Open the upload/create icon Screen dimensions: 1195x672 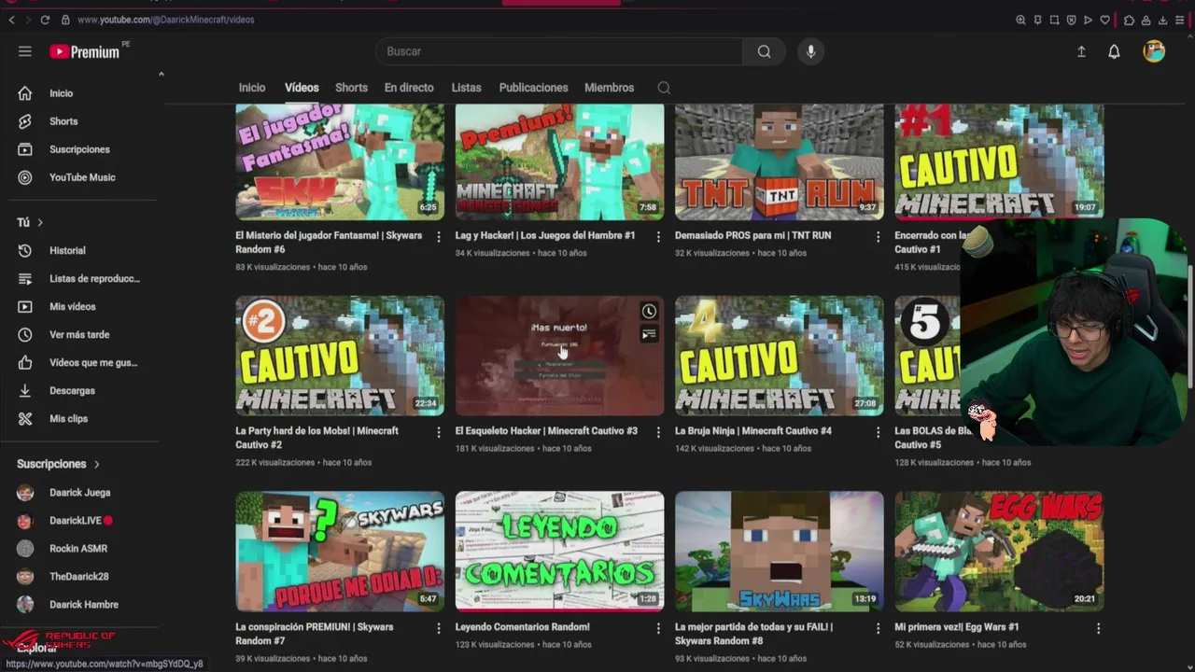[x=1081, y=51]
